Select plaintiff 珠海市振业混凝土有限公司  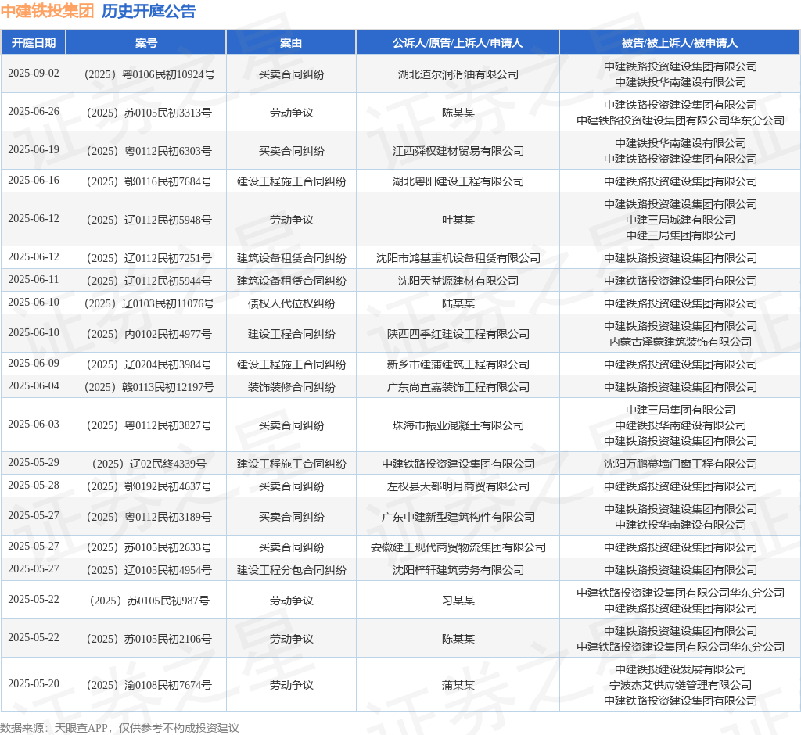[x=458, y=425]
